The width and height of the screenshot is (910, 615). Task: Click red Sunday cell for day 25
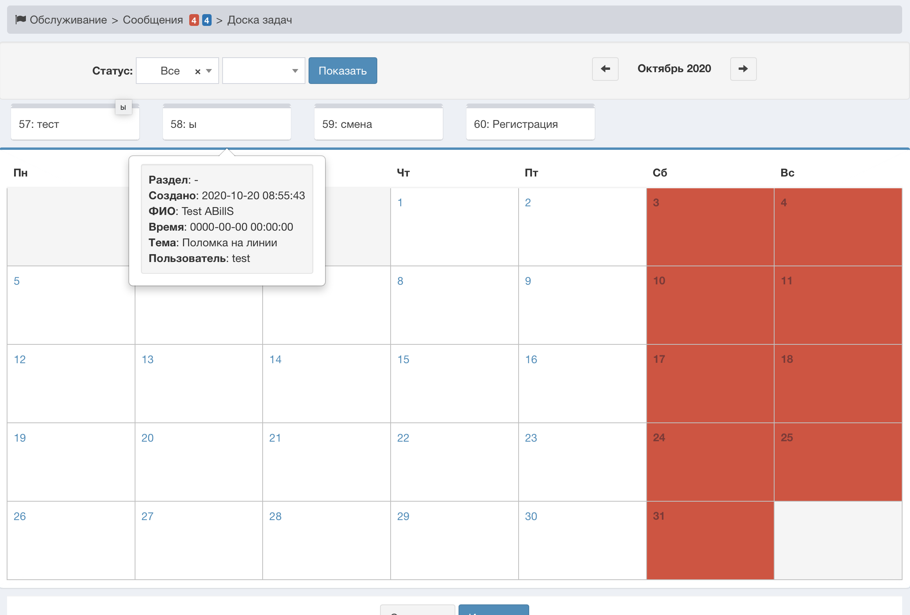click(x=837, y=462)
